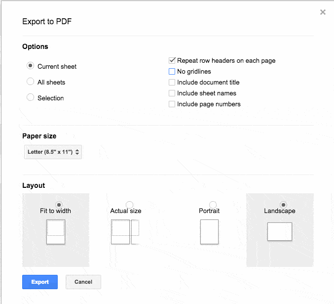Click the Portrait orientation page icon

pos(209,232)
